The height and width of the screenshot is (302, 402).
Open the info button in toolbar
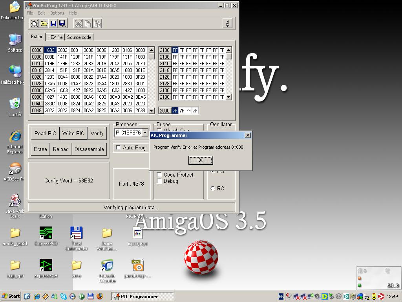tap(227, 23)
